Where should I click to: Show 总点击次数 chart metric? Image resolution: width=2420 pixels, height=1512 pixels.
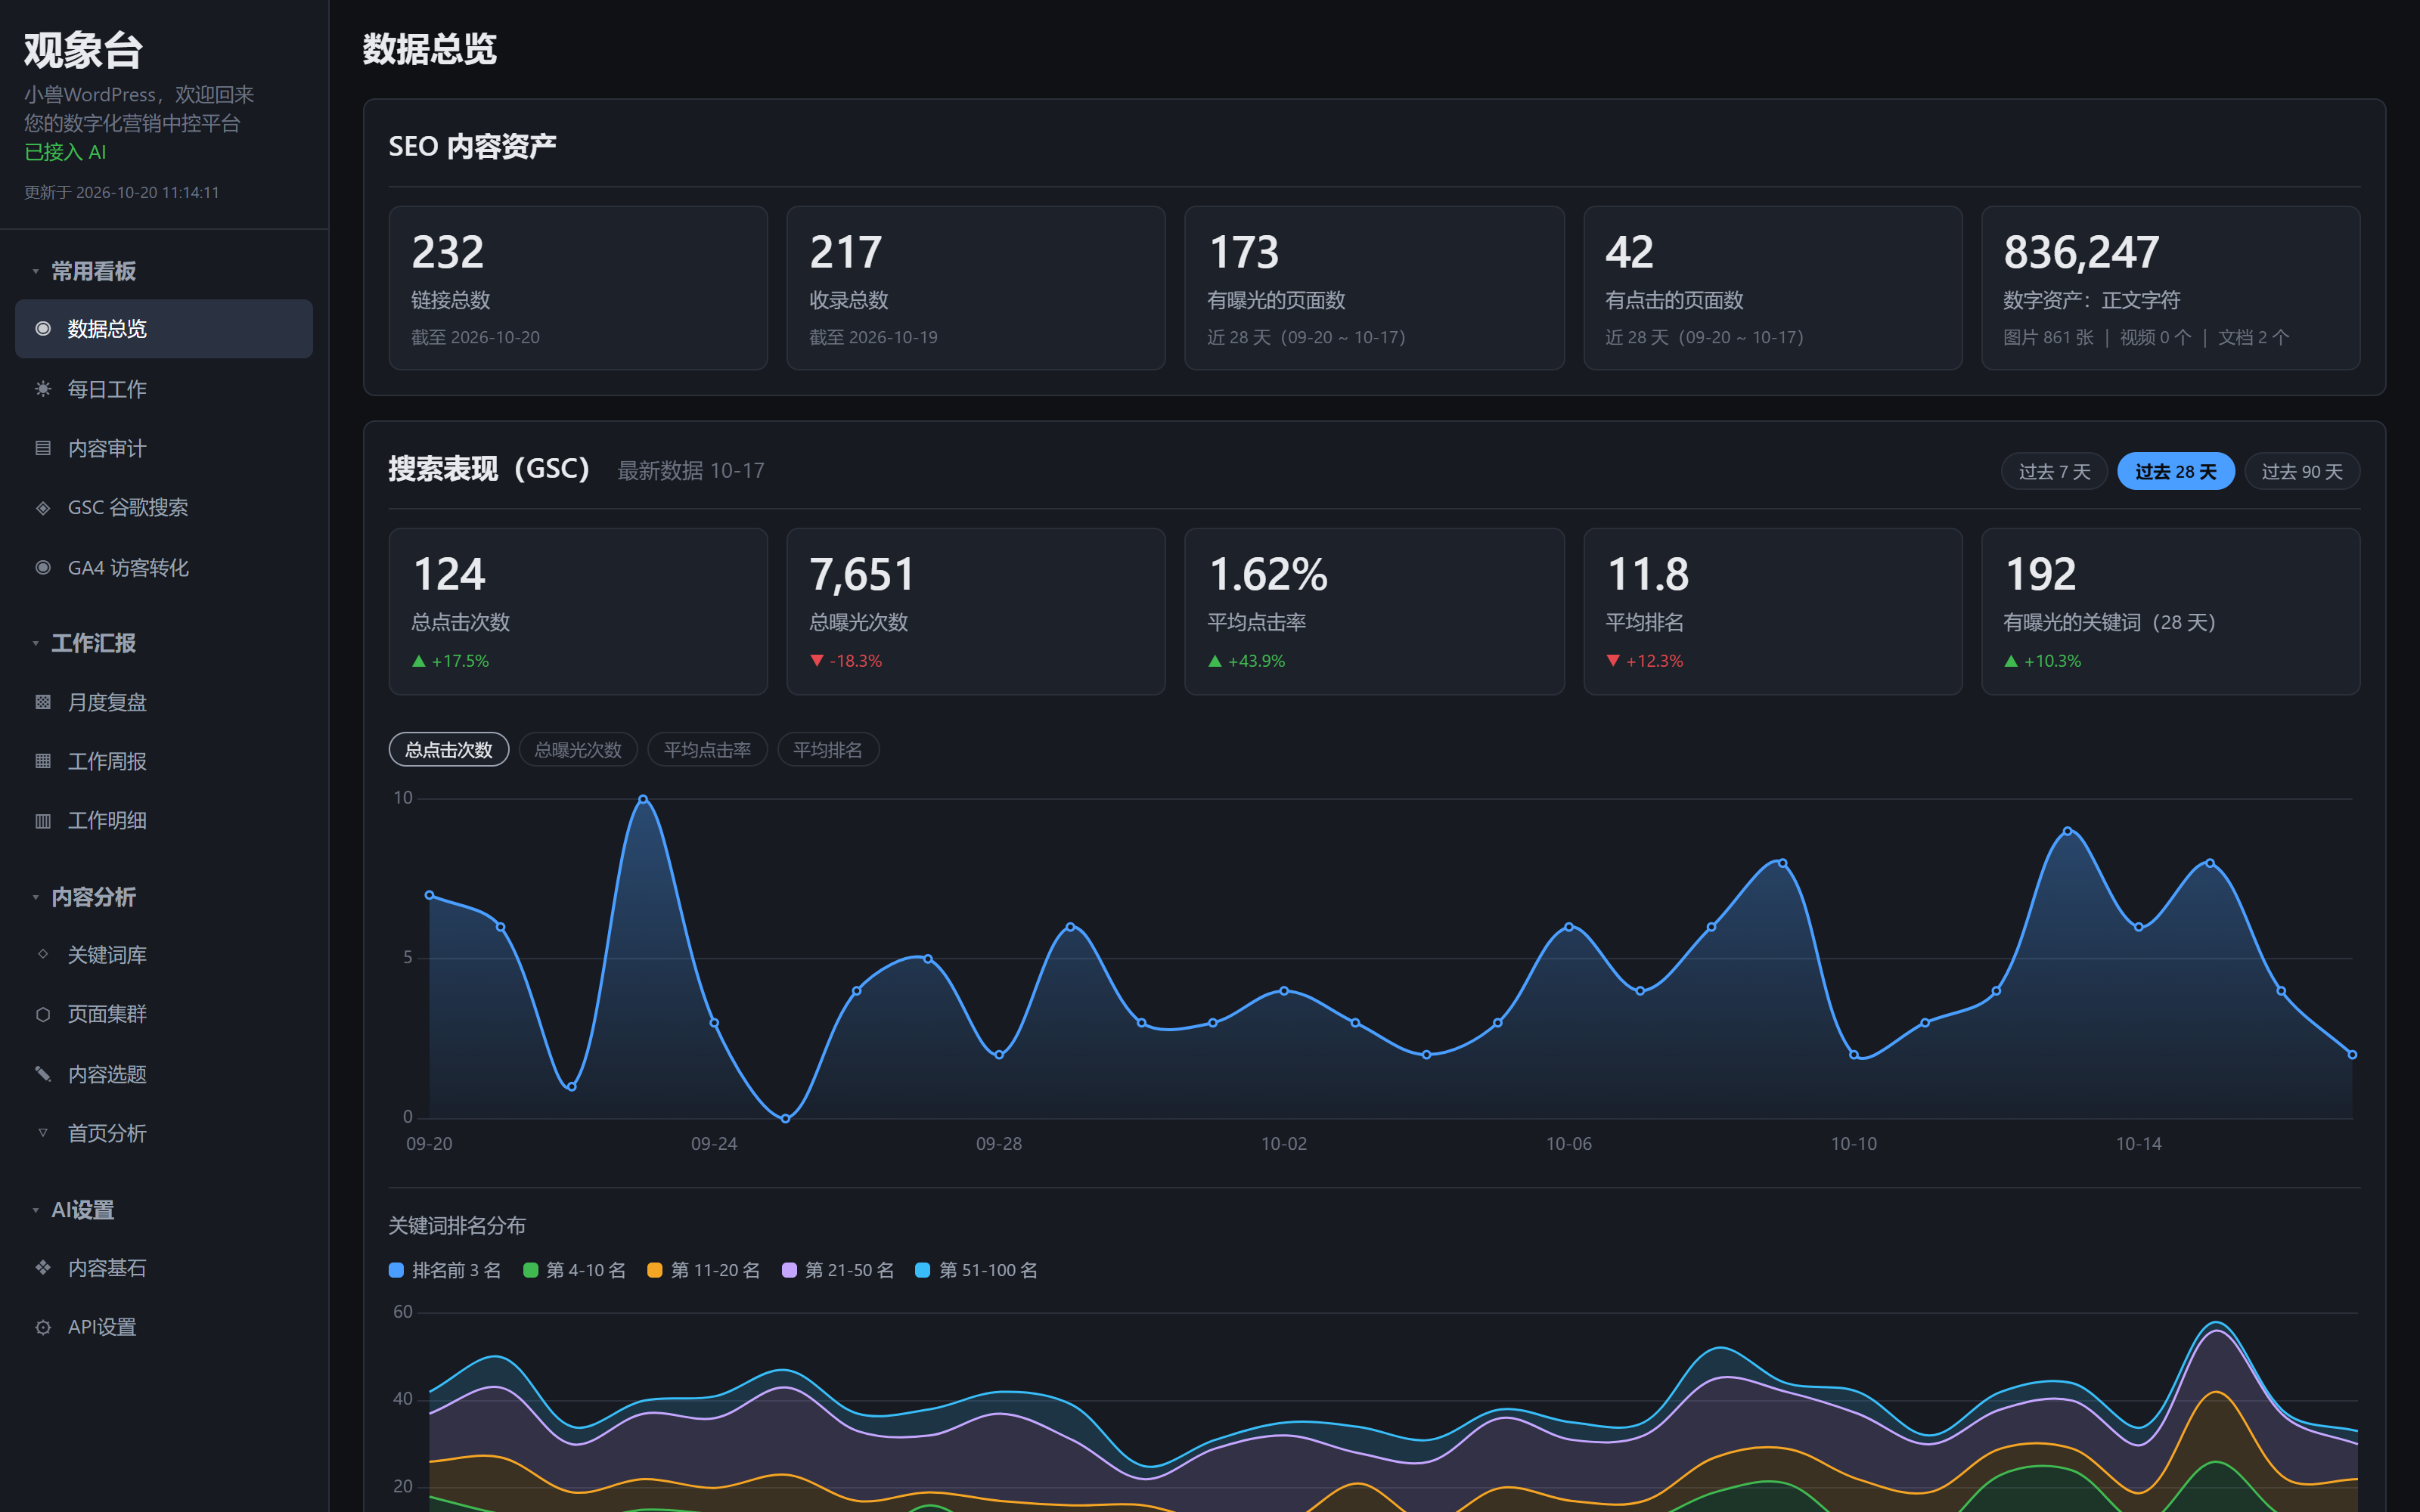(448, 750)
